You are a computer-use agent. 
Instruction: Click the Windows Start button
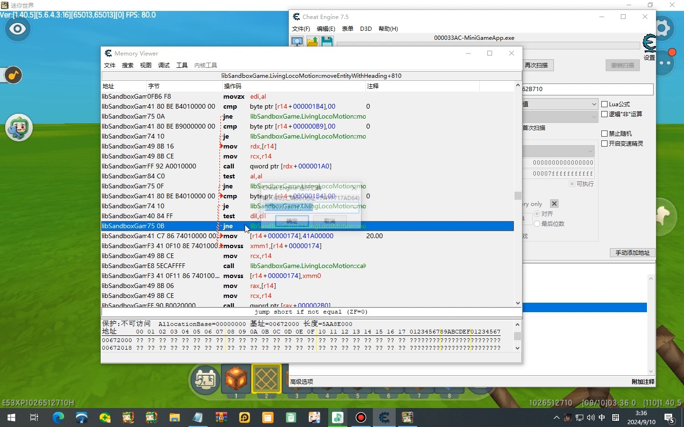(x=11, y=418)
